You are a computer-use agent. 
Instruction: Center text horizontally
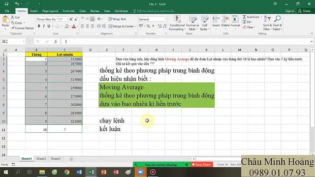(x=88, y=26)
